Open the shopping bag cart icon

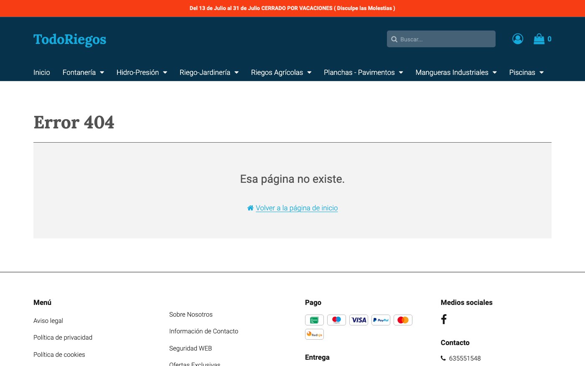point(539,39)
